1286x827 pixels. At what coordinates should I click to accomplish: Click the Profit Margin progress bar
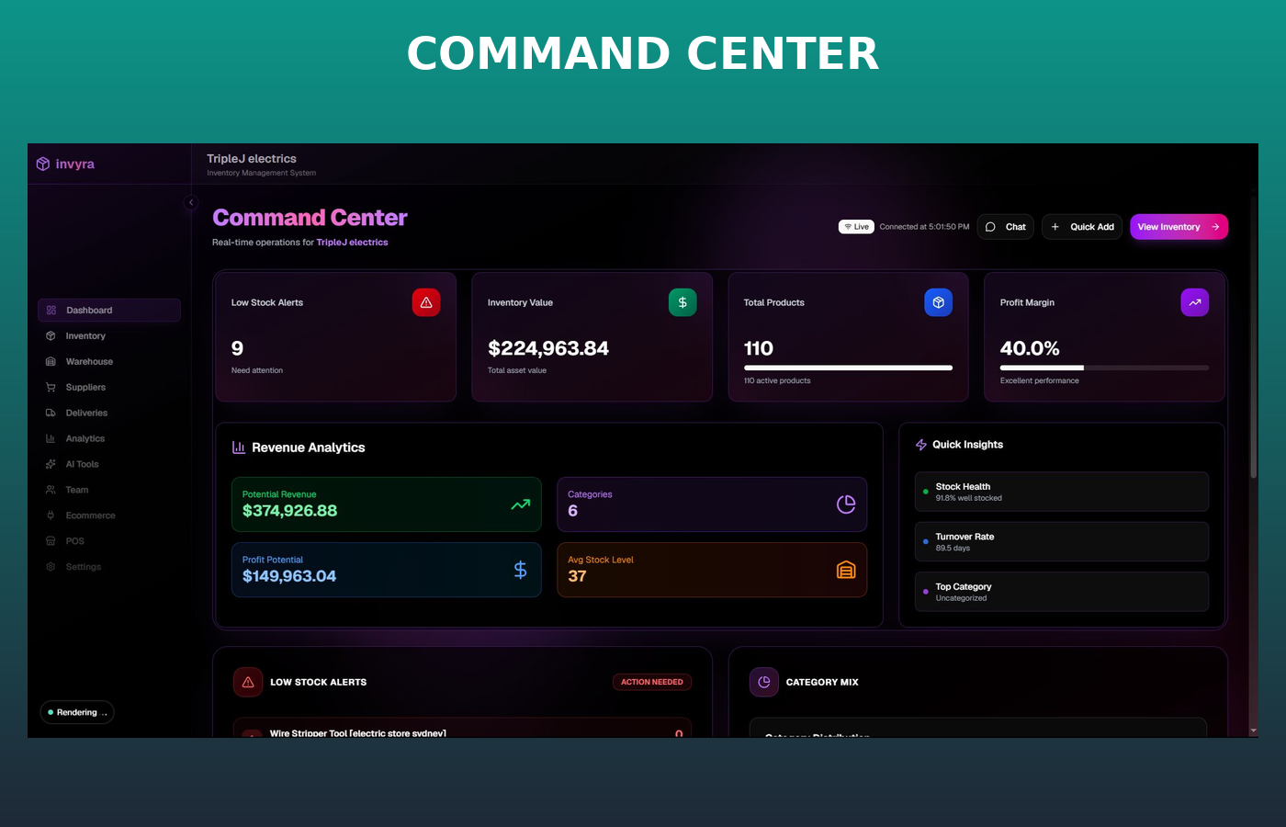click(x=1104, y=368)
